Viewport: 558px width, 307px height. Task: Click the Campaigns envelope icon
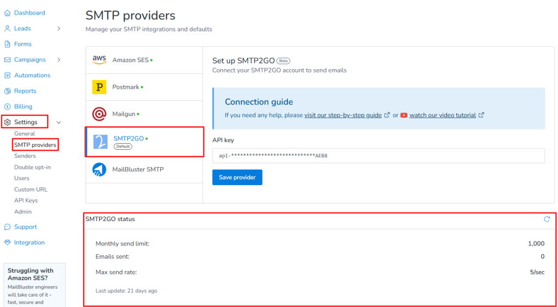tap(7, 60)
